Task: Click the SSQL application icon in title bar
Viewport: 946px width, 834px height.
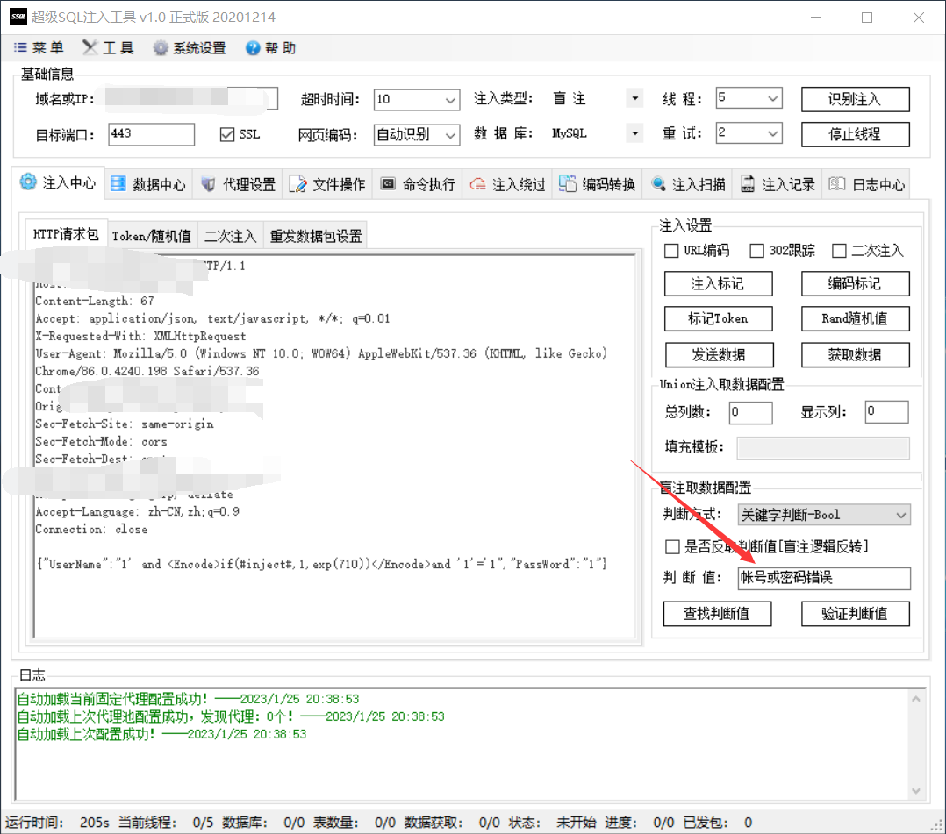Action: 18,17
